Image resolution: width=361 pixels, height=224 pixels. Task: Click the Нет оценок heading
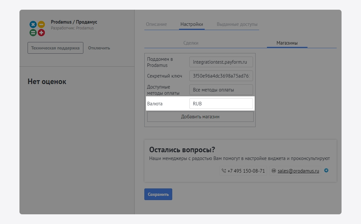(x=47, y=81)
